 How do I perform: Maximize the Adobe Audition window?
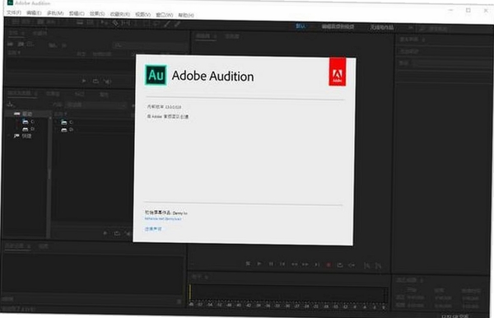(x=468, y=10)
